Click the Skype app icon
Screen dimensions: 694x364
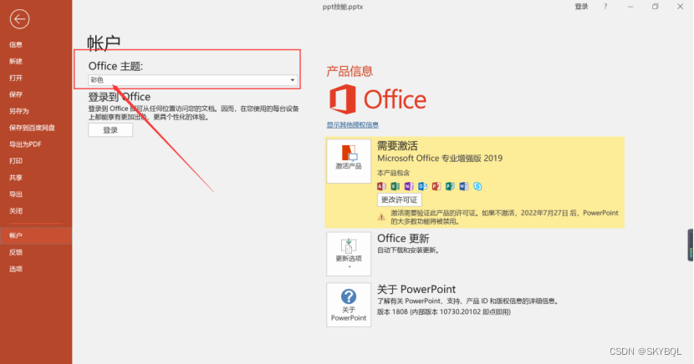[477, 186]
